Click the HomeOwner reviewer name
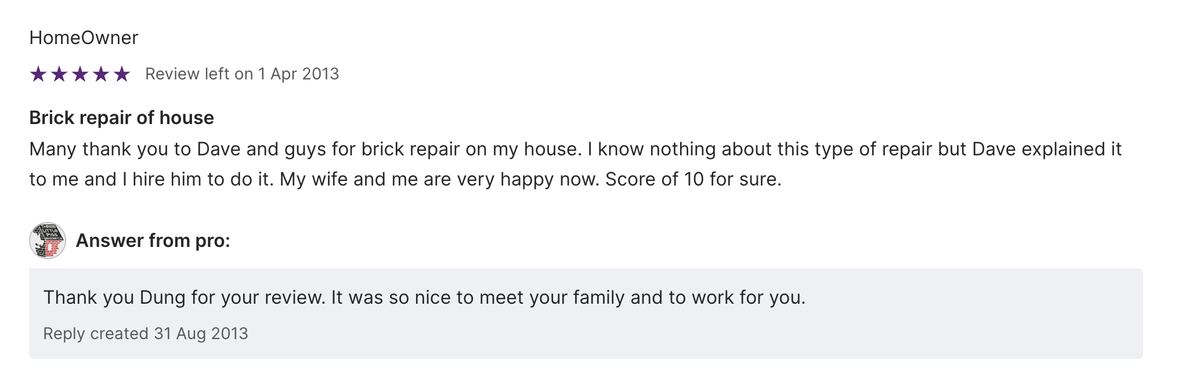This screenshot has height=371, width=1178. point(84,38)
